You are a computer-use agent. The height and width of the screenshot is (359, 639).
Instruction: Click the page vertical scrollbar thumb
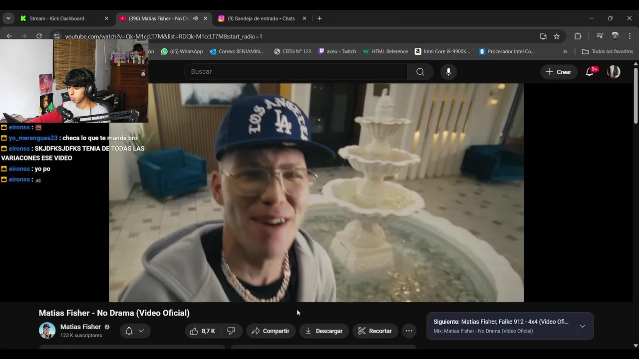click(x=636, y=95)
